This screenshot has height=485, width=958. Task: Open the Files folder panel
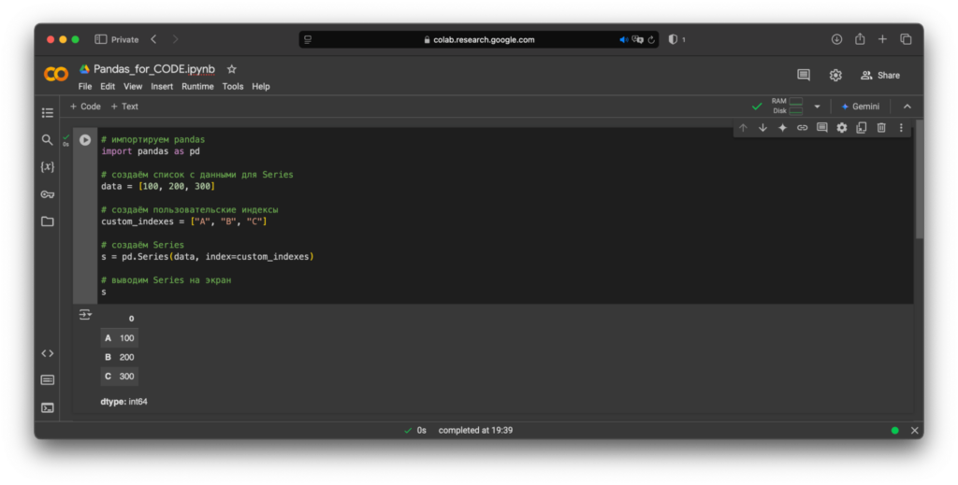point(48,221)
